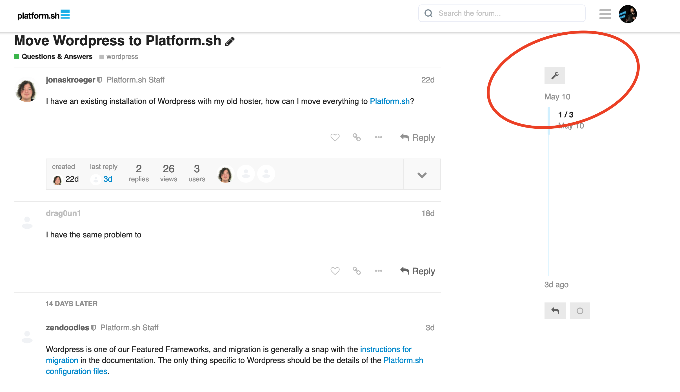Like jonaskroeger's post
Image resolution: width=680 pixels, height=392 pixels.
pos(335,137)
